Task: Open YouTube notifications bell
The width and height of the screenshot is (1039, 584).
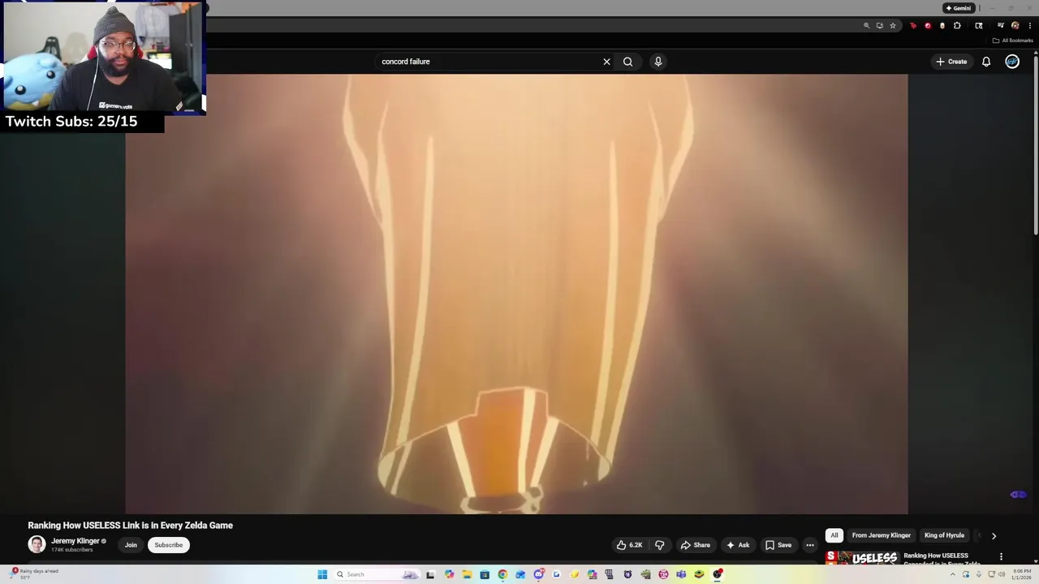Action: (x=986, y=62)
